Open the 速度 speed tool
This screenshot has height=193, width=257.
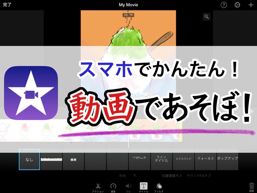[113, 188]
